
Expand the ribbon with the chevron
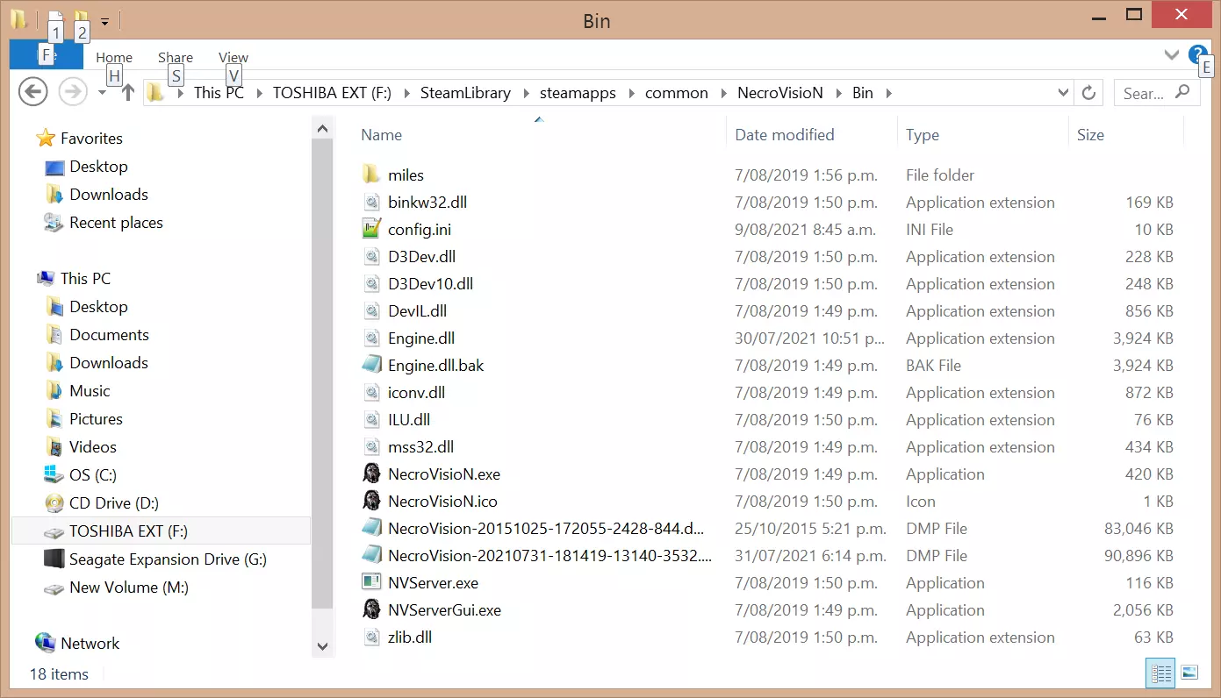tap(1171, 54)
